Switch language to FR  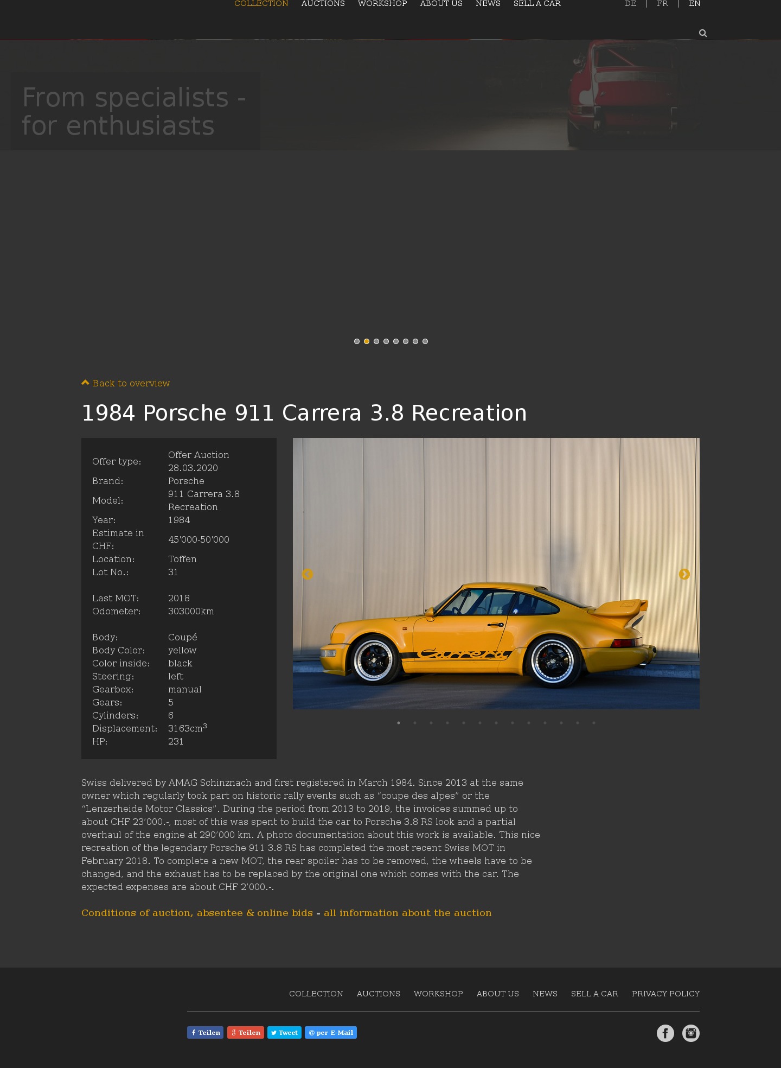coord(662,4)
